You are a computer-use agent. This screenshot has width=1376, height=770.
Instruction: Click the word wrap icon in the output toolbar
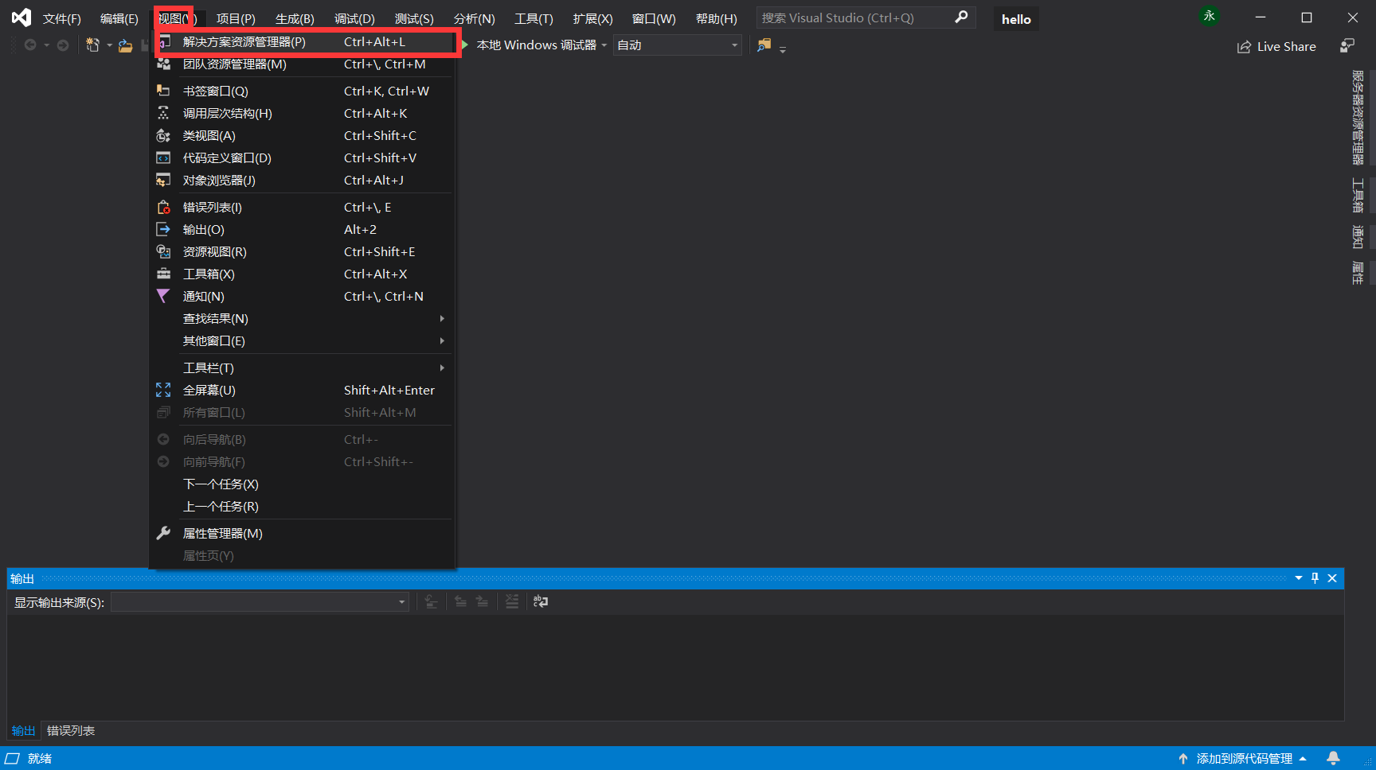pos(541,601)
